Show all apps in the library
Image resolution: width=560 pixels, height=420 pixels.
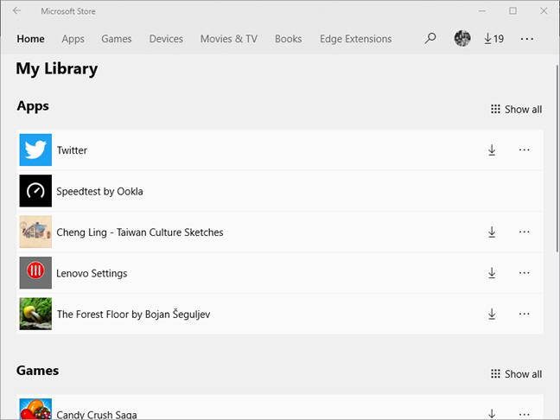tap(517, 109)
